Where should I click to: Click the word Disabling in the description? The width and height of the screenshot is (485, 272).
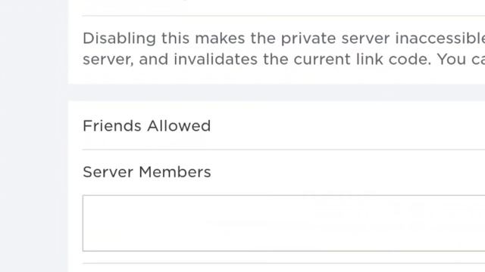119,39
